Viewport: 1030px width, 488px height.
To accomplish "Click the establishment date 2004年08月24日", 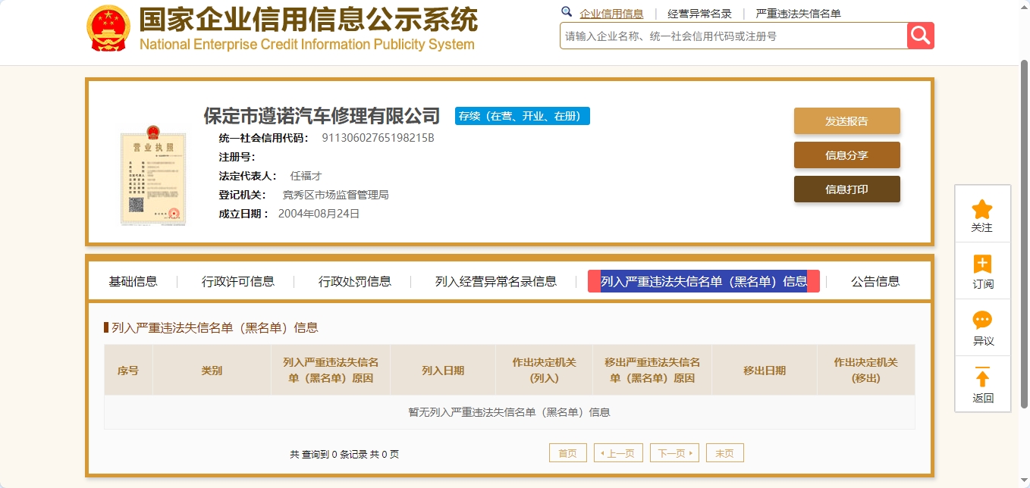I will (319, 214).
